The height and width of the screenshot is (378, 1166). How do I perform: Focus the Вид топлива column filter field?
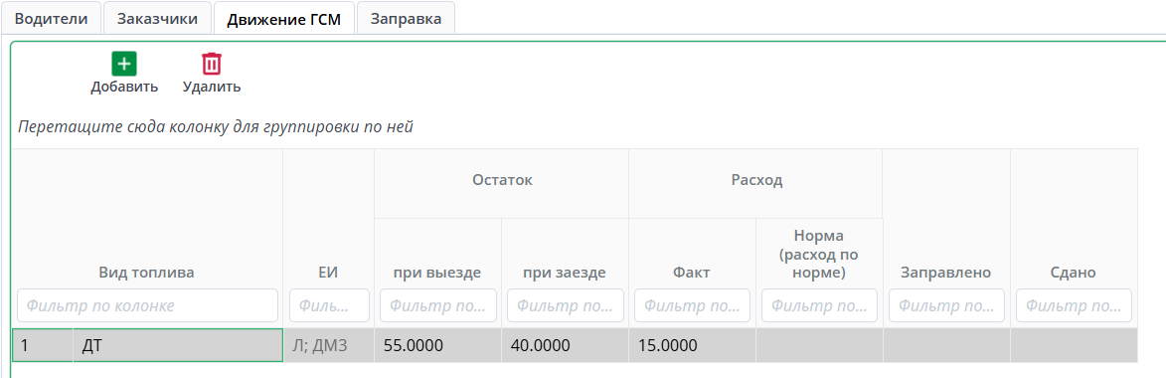click(147, 305)
